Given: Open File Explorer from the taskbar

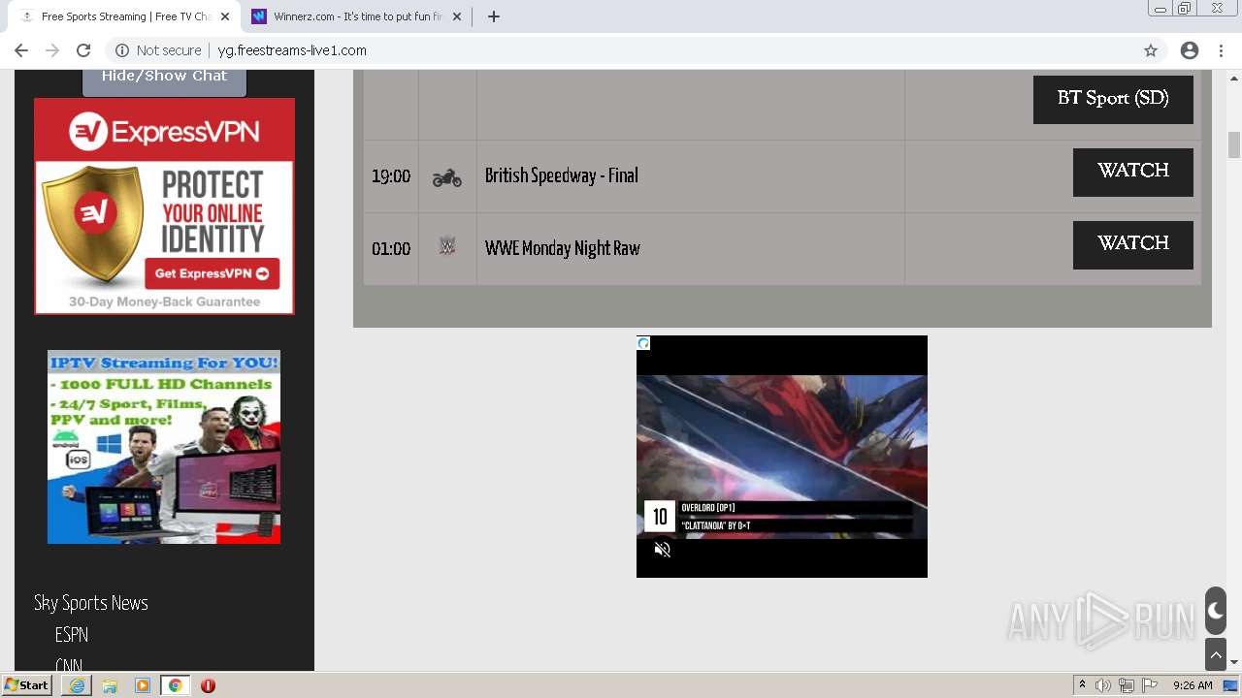Looking at the screenshot, I should pyautogui.click(x=110, y=685).
